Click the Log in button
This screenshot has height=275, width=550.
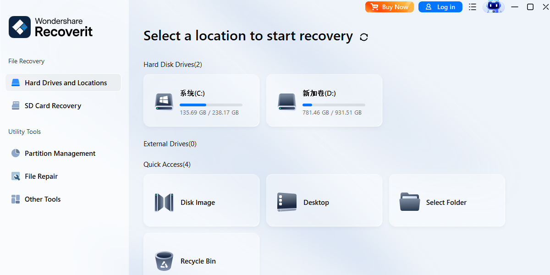[x=440, y=7]
